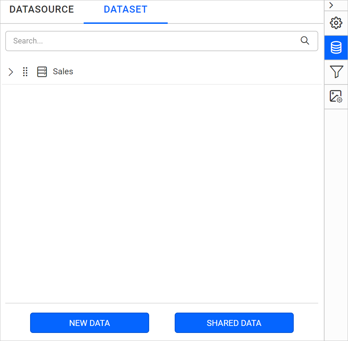348x341 pixels.
Task: Click the Sales drag handle dots
Action: click(25, 72)
